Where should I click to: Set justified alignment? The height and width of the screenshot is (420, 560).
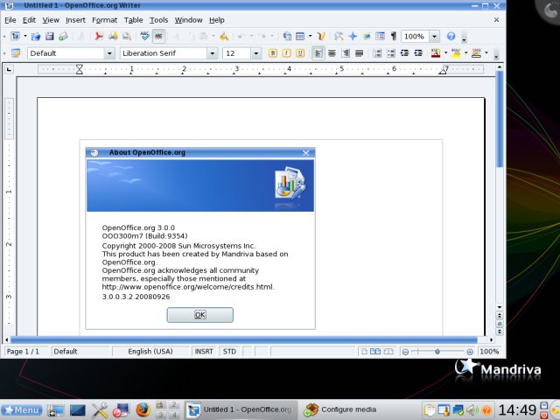click(x=359, y=53)
